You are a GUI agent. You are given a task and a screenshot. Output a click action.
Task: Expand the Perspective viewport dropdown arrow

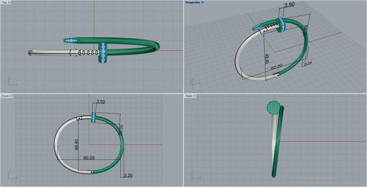203,2
